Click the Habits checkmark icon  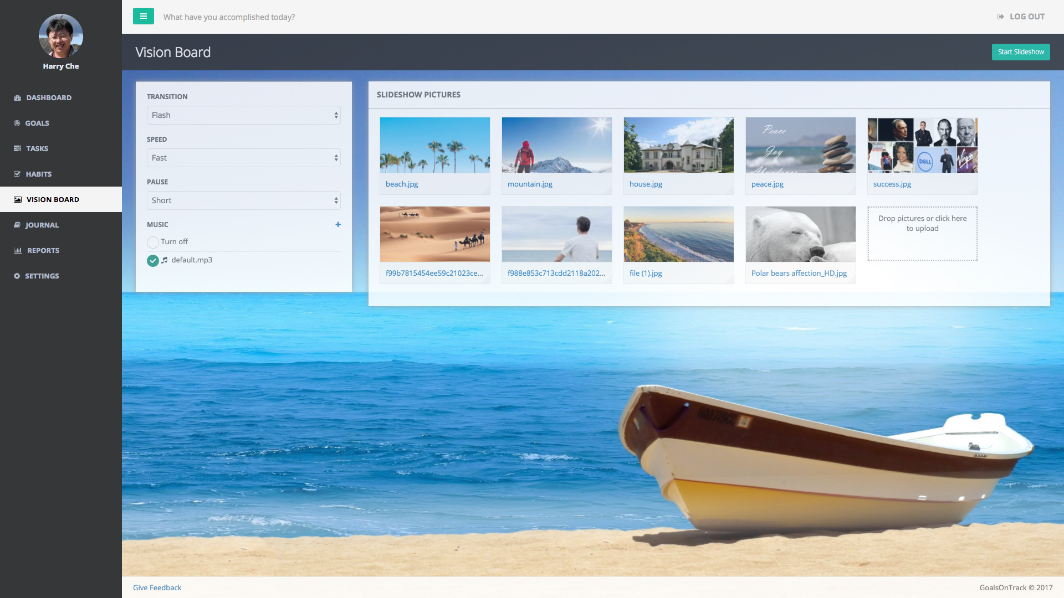pos(17,174)
